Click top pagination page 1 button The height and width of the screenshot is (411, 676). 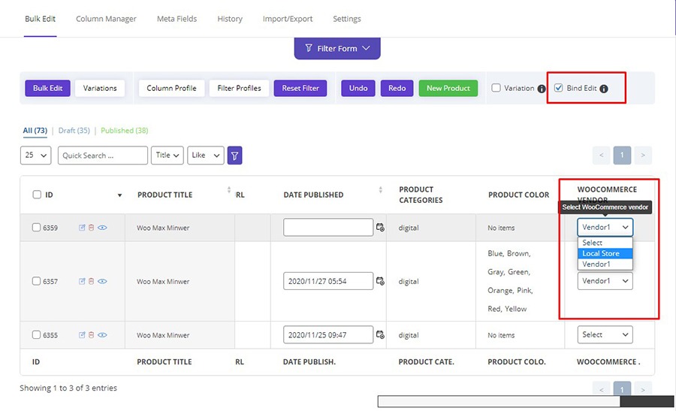[x=622, y=156]
